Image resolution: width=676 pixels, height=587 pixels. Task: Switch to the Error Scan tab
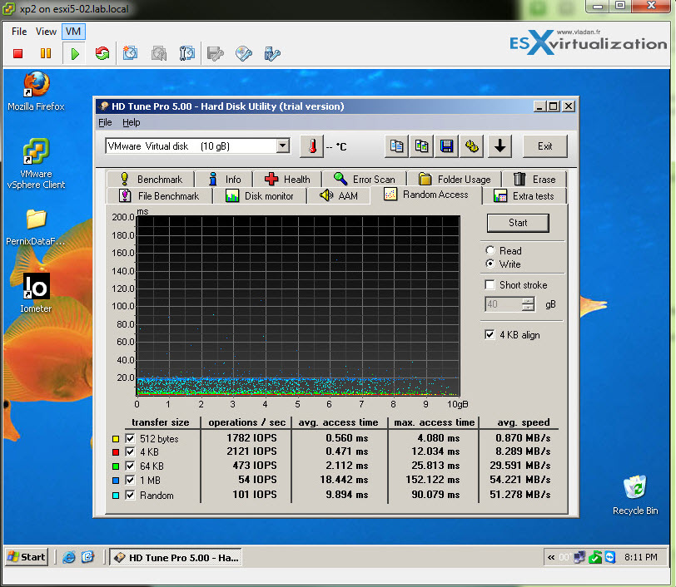tap(365, 179)
